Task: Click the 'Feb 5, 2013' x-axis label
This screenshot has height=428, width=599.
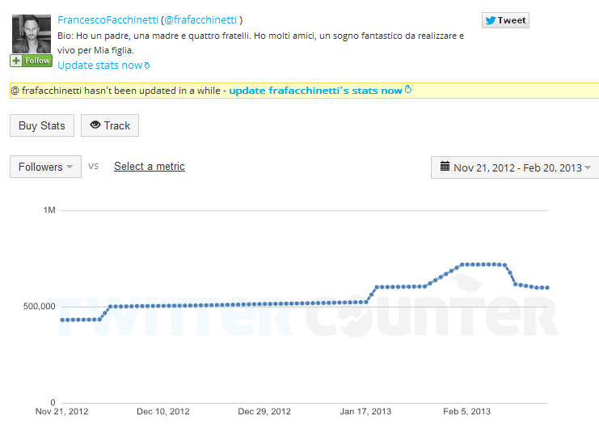Action: click(x=466, y=412)
